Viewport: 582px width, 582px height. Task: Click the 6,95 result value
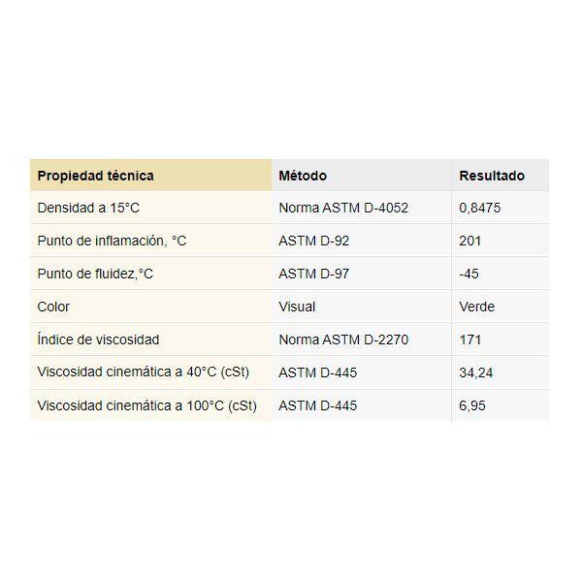[472, 405]
